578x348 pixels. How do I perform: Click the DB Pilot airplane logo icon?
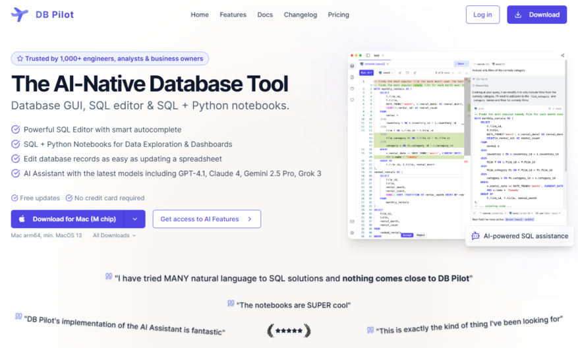pos(20,14)
